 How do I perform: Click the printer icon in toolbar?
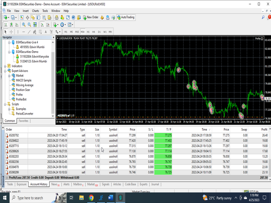(x=56, y=17)
